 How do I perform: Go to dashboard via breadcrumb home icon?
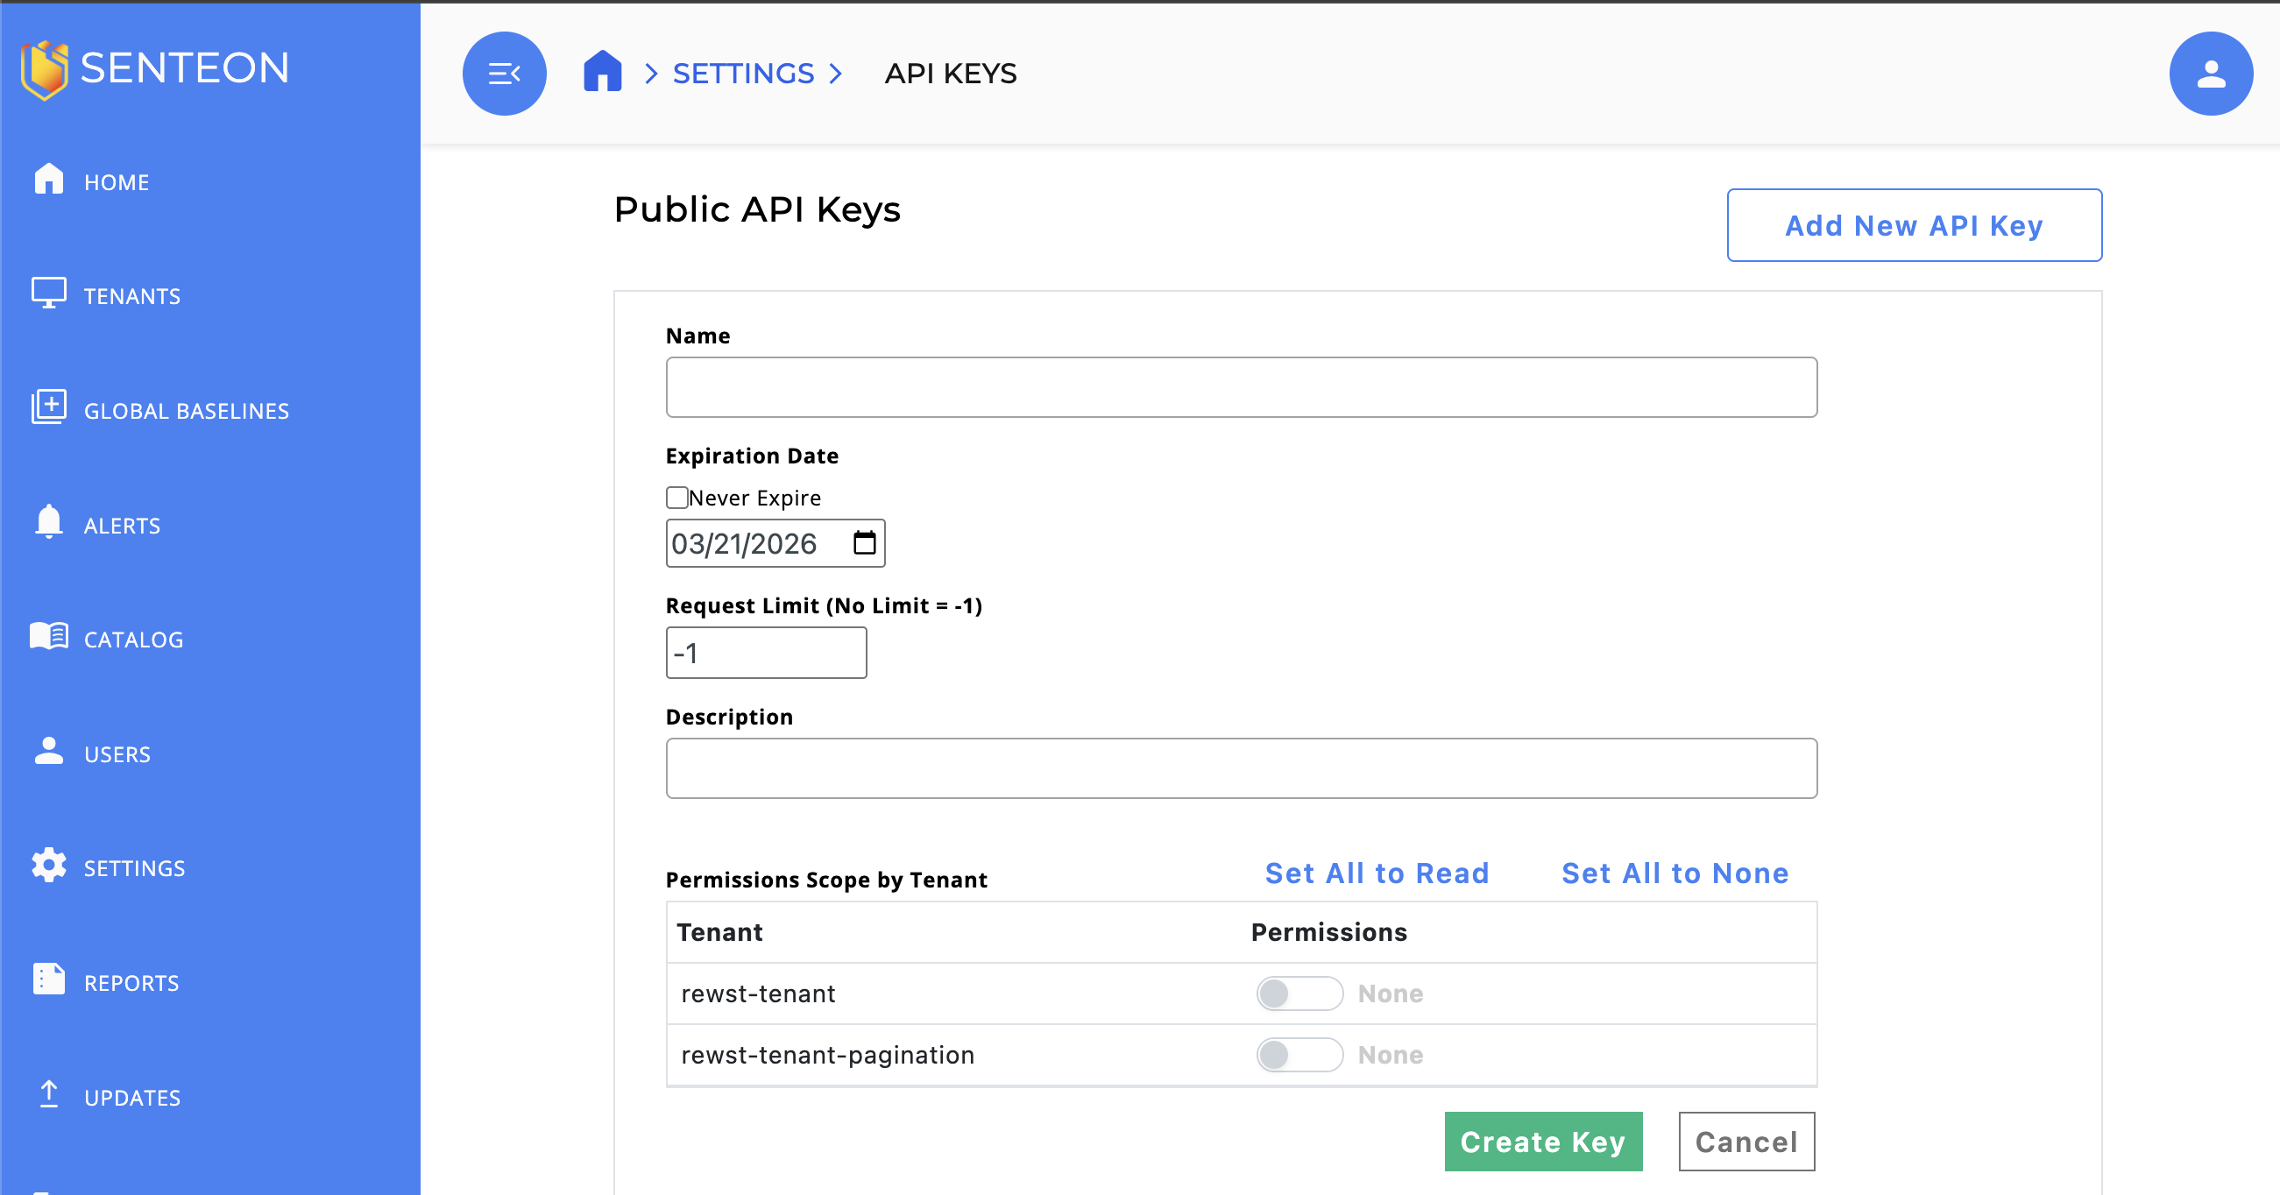pos(602,71)
